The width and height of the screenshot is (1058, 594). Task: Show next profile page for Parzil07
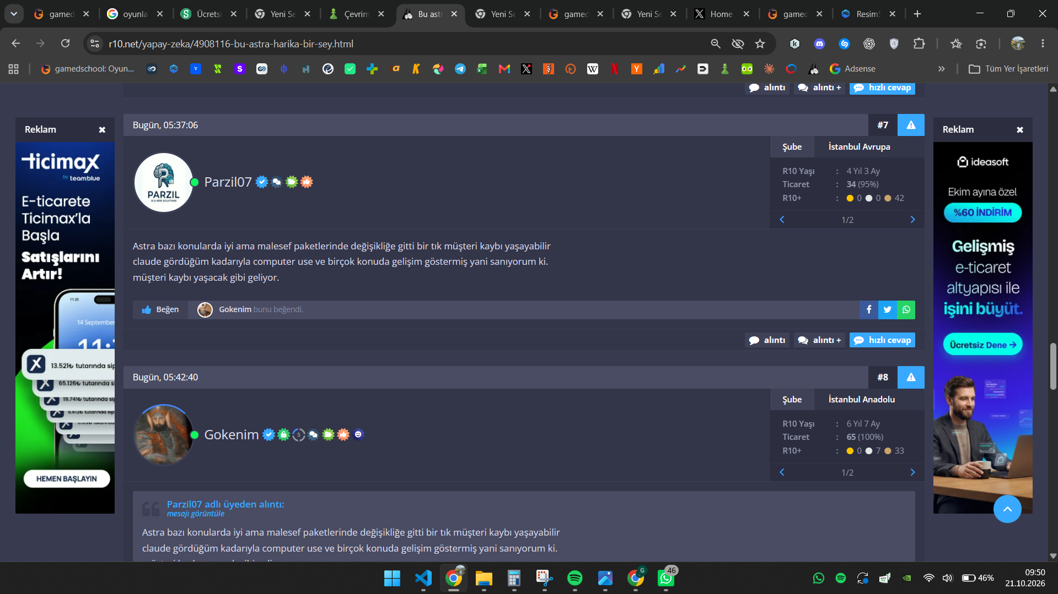point(912,220)
